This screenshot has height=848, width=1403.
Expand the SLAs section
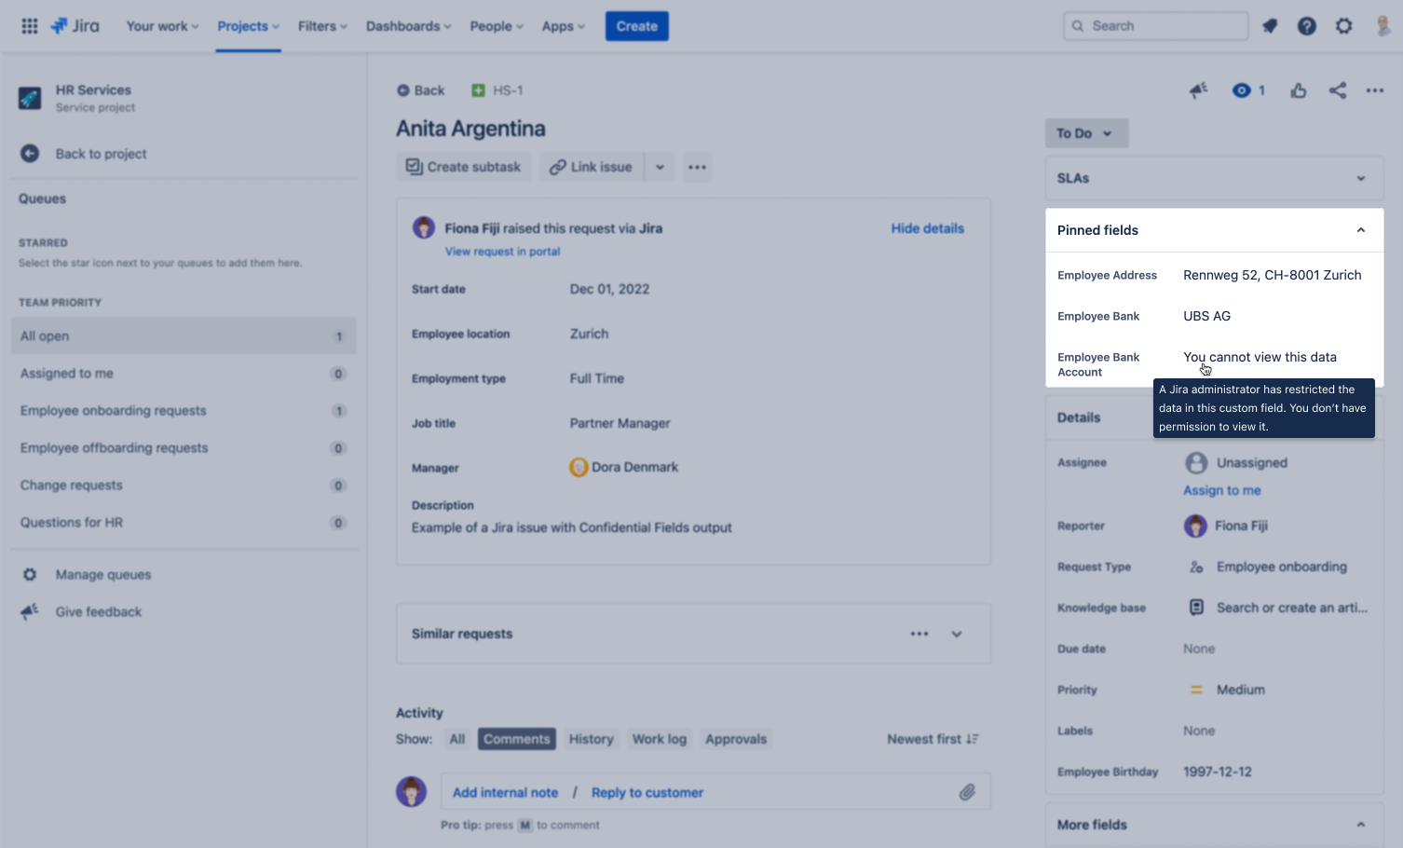1360,178
